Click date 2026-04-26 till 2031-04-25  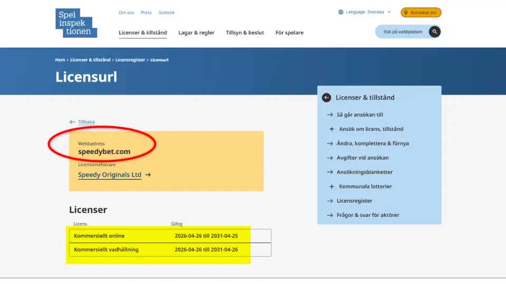coord(206,236)
